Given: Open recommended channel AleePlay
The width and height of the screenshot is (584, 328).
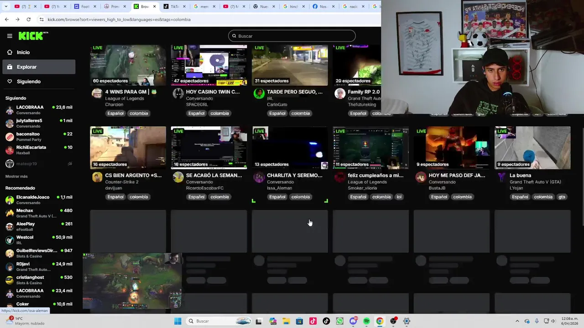Looking at the screenshot, I should [39, 226].
